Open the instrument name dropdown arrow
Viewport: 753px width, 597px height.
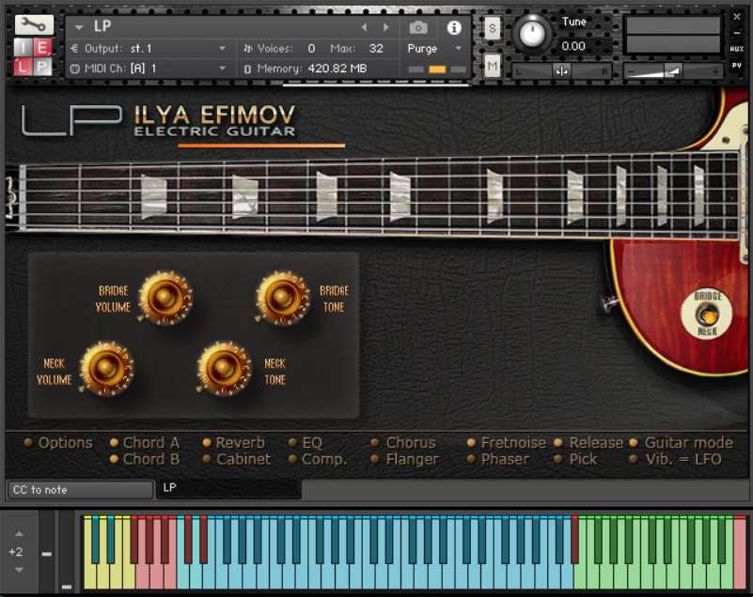pyautogui.click(x=79, y=27)
